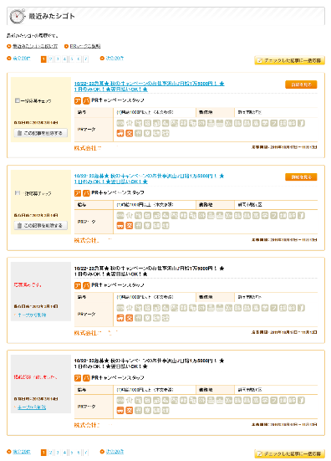Go to 次の20件 above the listings
Screen dimensions: 331x461
(x=115, y=59)
